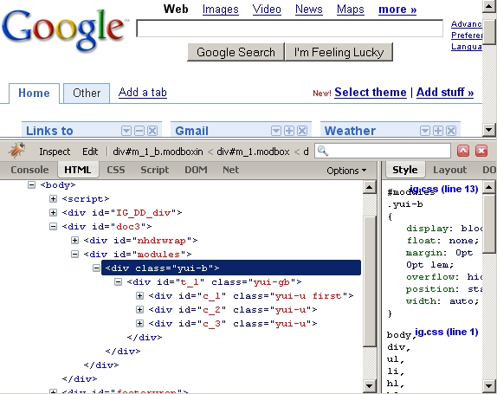Expand the Weather module with plus icon
Screen dimensions: 497x394
point(438,131)
